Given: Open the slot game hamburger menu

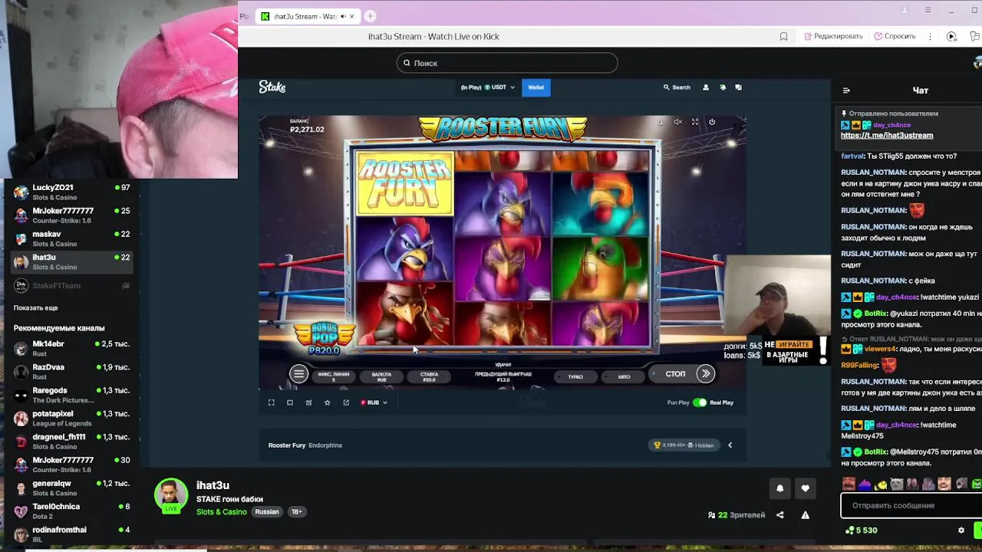Looking at the screenshot, I should click(x=298, y=374).
